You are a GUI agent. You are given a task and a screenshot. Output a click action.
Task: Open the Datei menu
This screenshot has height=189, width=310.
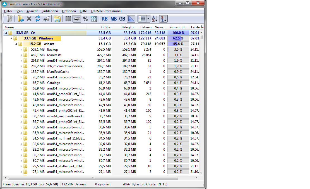(x=8, y=11)
